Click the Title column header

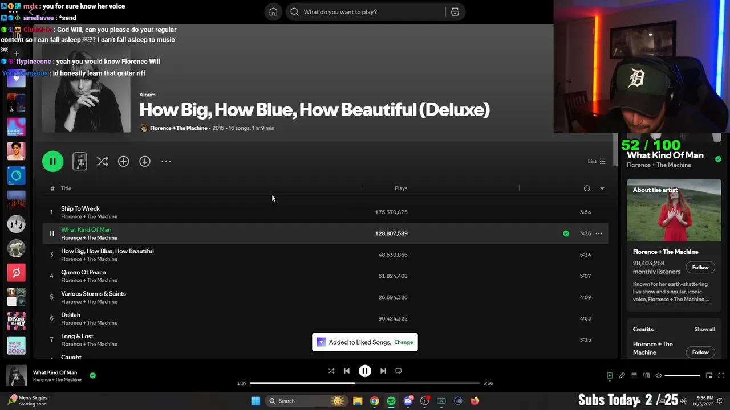click(x=66, y=188)
